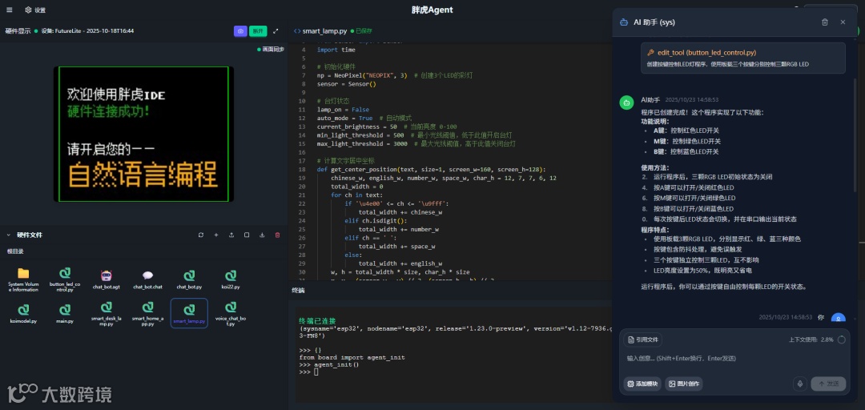Click the 发送 send button
Screen dimensions: 865x410
828,384
